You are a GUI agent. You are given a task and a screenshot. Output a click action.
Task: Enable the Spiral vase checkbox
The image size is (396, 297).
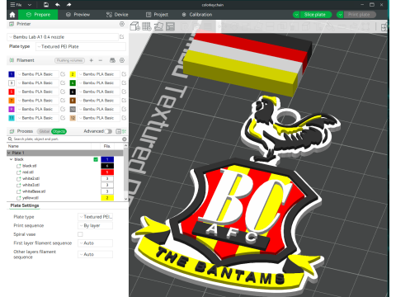tap(80, 234)
